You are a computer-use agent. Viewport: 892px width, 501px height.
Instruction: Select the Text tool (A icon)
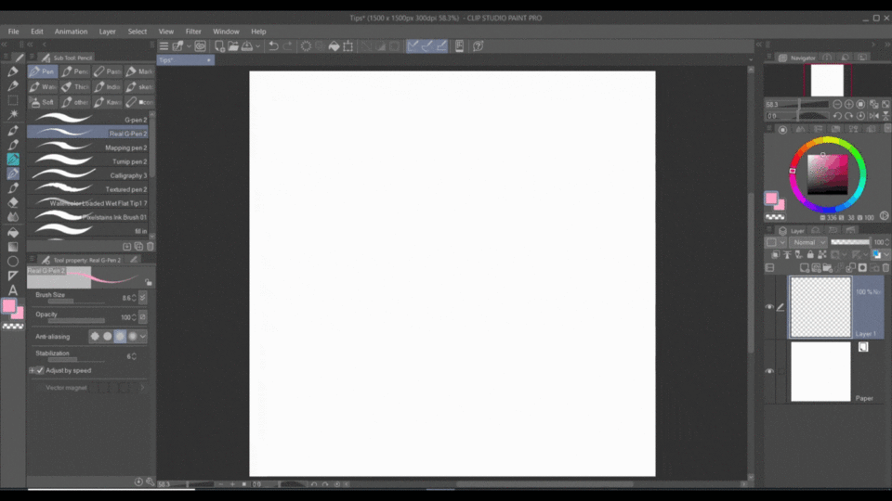[x=13, y=289]
